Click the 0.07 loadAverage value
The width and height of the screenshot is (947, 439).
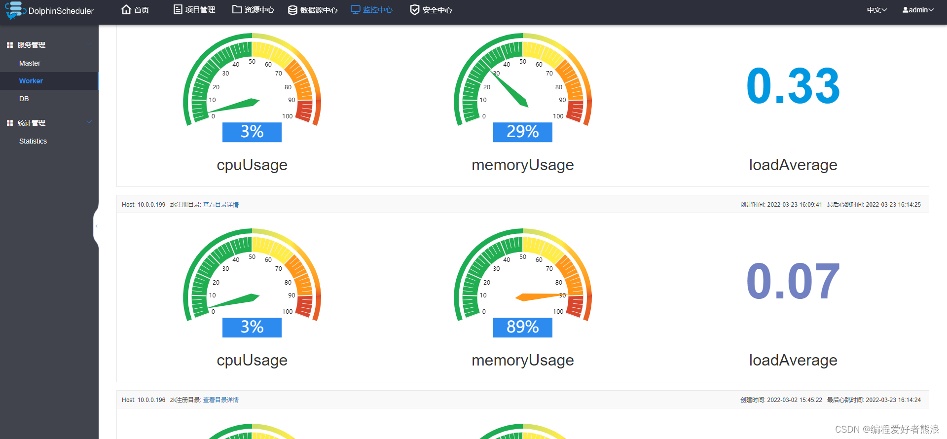coord(793,282)
